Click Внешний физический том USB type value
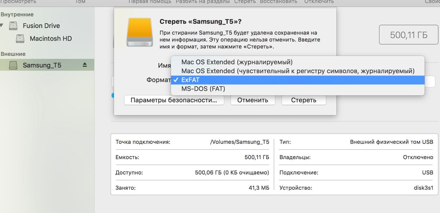 392,142
